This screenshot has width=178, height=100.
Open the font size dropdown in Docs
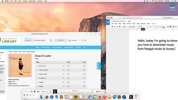click(152, 27)
